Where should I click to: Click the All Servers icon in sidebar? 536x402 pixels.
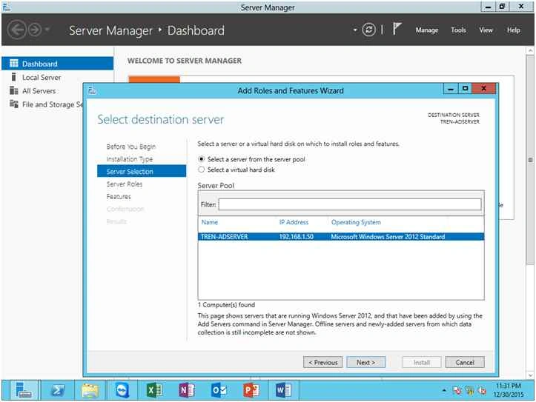14,90
